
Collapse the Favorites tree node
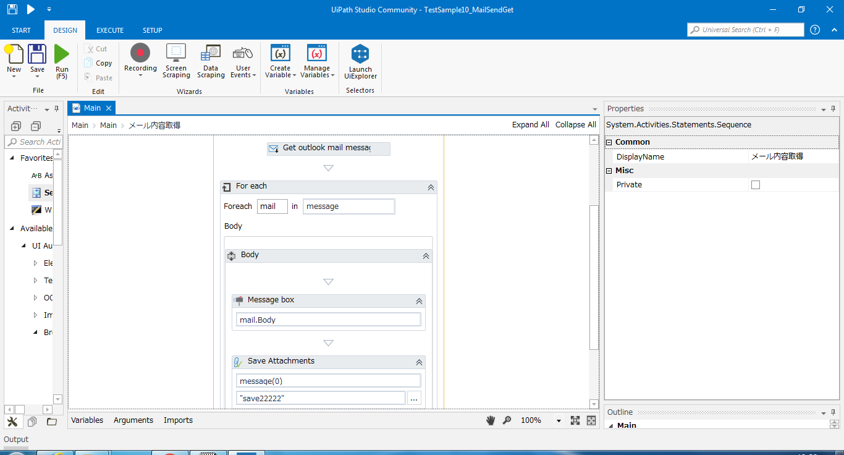click(x=12, y=158)
